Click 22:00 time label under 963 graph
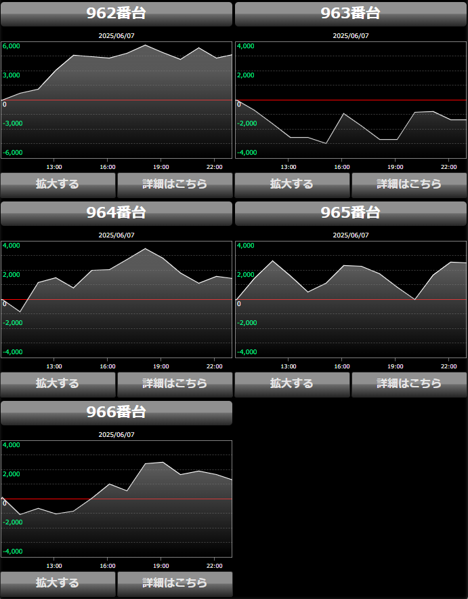Image resolution: width=468 pixels, height=599 pixels. pos(448,167)
